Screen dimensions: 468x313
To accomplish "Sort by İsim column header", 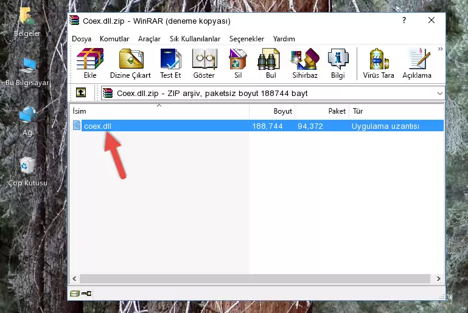I will [x=159, y=111].
